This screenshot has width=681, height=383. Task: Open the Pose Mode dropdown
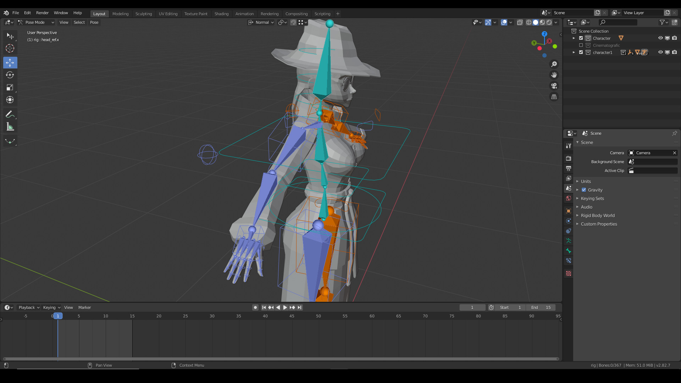pyautogui.click(x=36, y=22)
